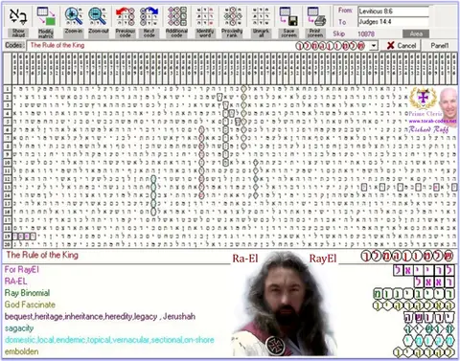The image size is (460, 361).
Task: Select the 'For RayEl' code entry
Action: [x=22, y=270]
